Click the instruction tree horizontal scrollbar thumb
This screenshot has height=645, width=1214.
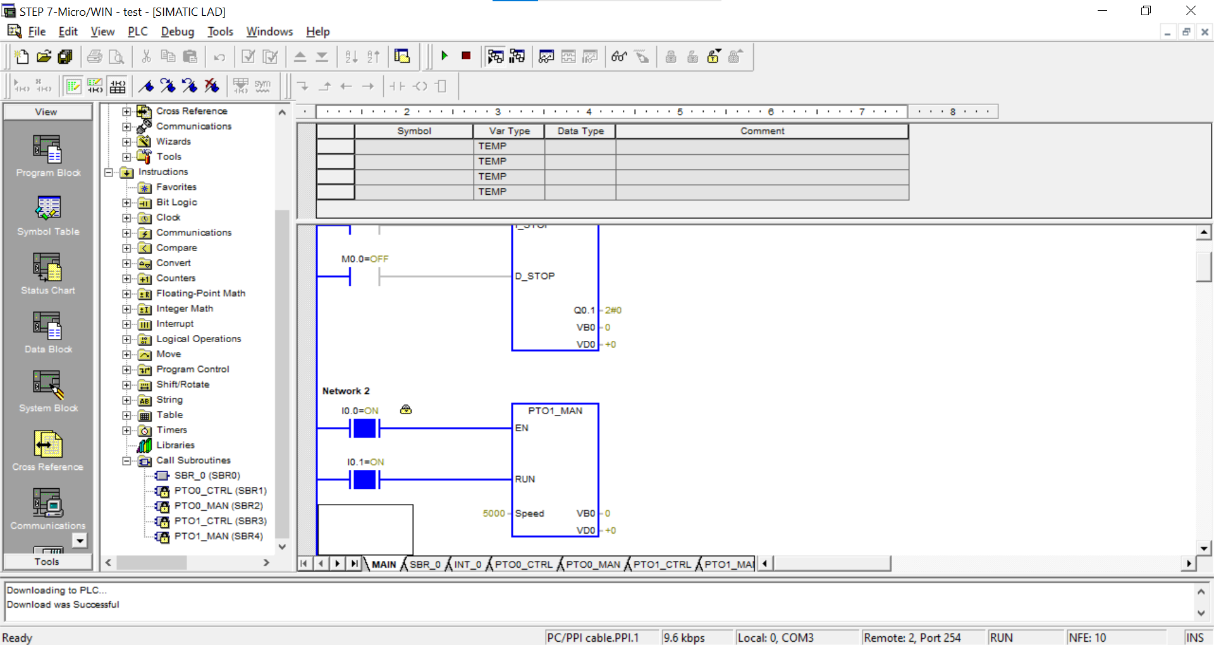(151, 562)
